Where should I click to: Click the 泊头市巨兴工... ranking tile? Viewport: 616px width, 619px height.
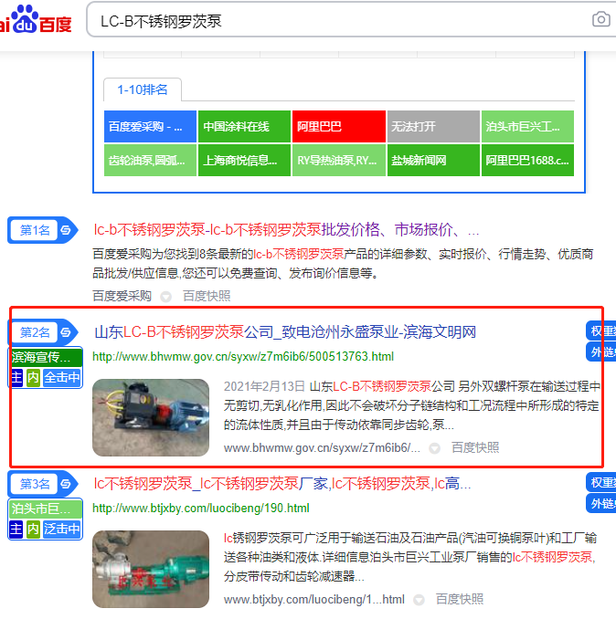pyautogui.click(x=527, y=126)
